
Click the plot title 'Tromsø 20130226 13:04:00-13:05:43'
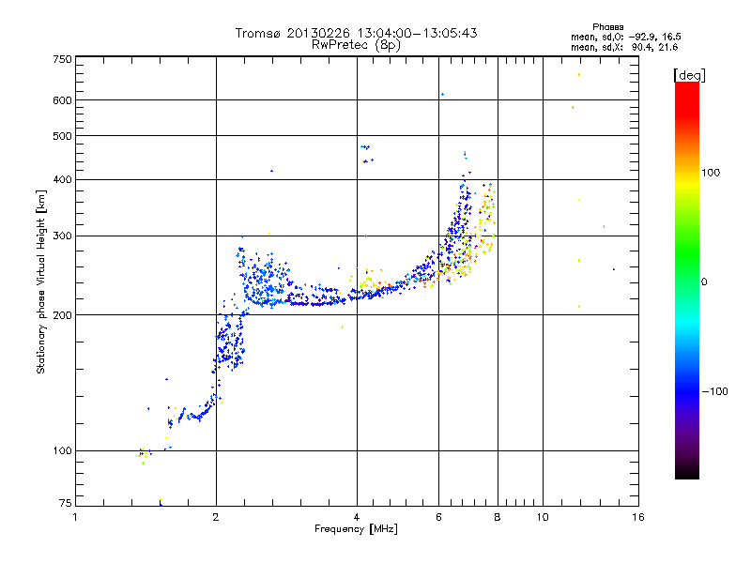pyautogui.click(x=356, y=33)
